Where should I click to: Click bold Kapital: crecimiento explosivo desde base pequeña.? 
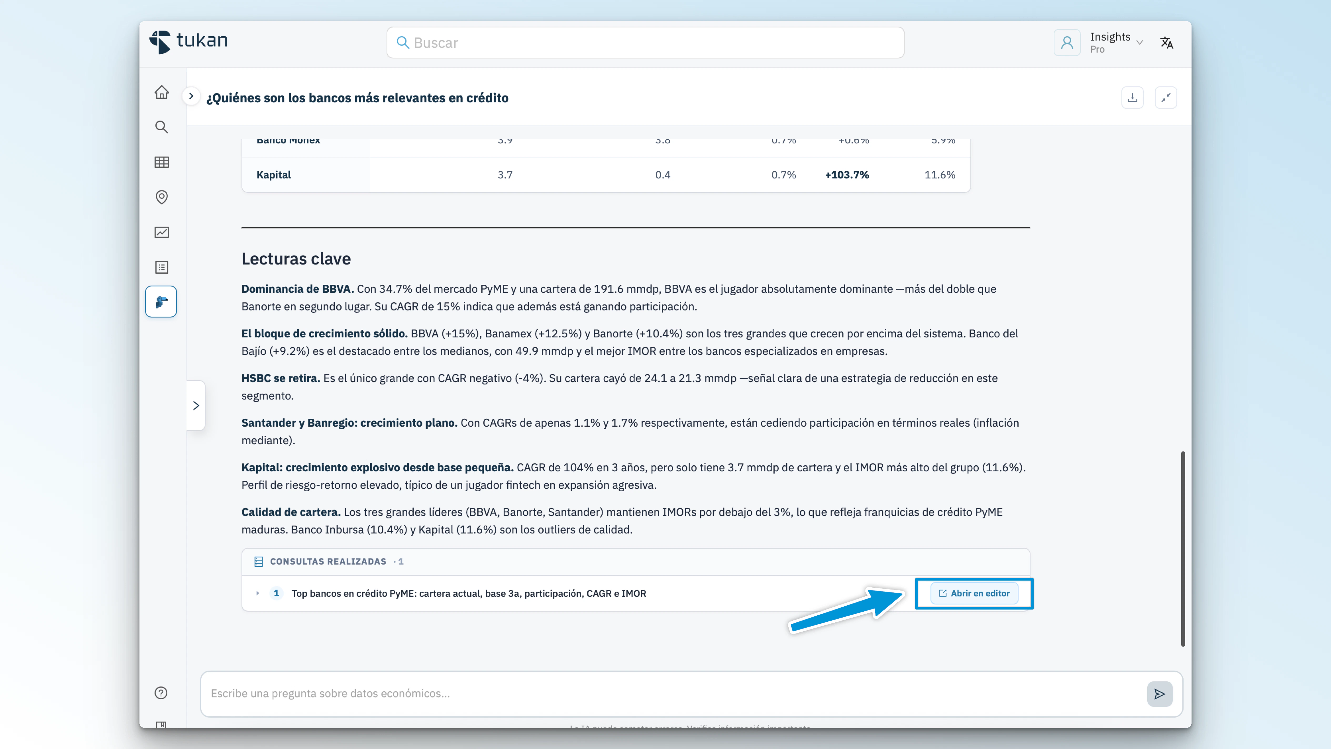[377, 467]
